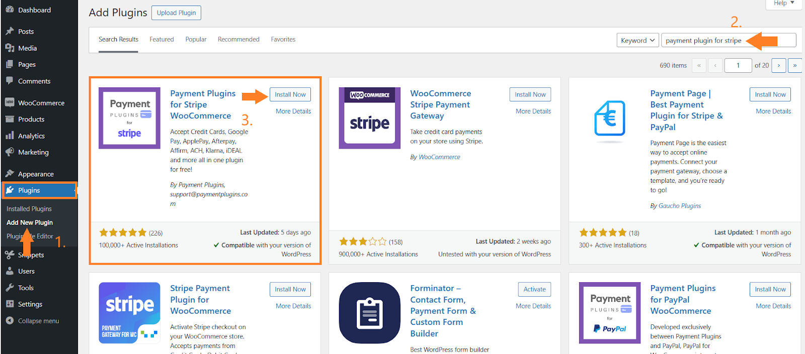Click the WooCommerce sidebar icon

click(10, 102)
